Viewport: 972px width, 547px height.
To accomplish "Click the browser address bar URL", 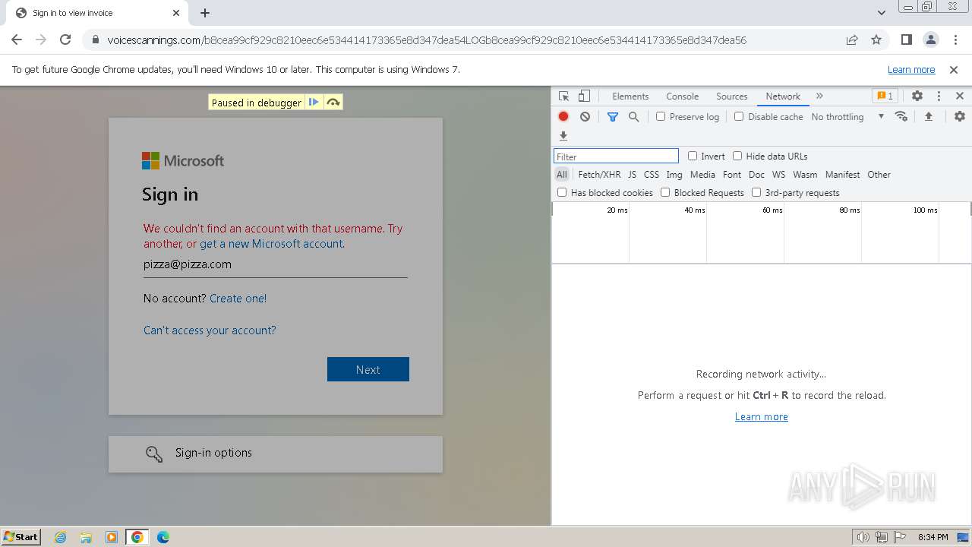I will (427, 40).
